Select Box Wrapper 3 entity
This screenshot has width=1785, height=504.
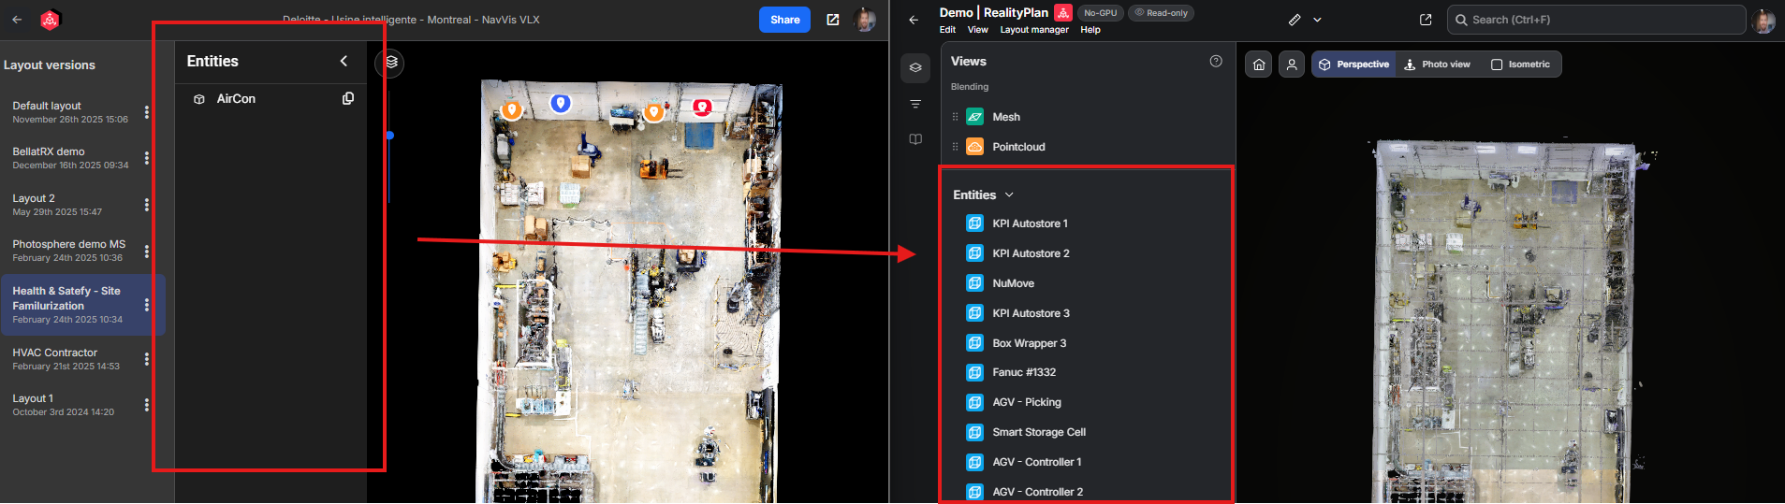pos(1029,343)
